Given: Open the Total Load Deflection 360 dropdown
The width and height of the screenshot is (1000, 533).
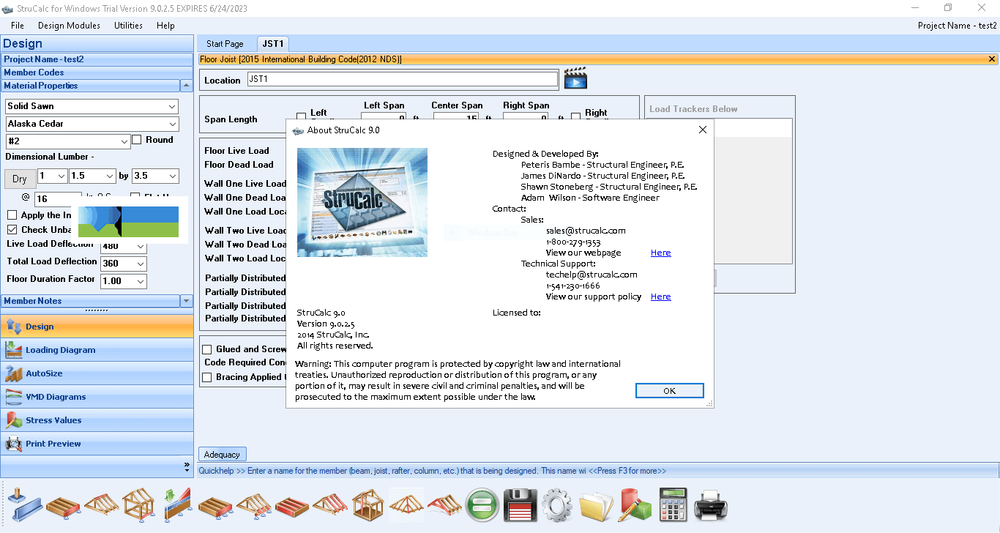Looking at the screenshot, I should click(x=141, y=264).
